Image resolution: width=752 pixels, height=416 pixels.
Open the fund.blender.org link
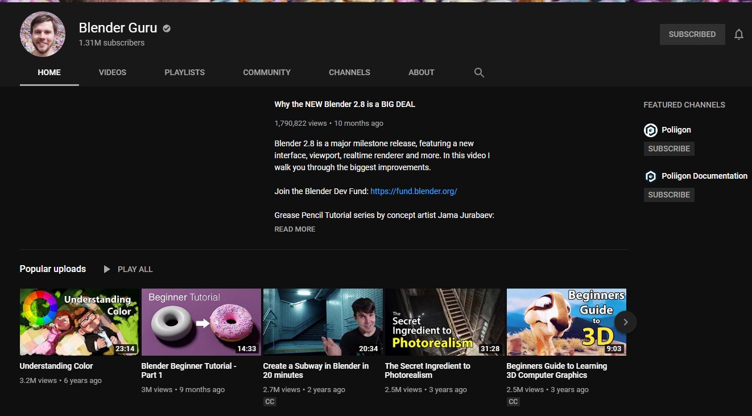(414, 191)
